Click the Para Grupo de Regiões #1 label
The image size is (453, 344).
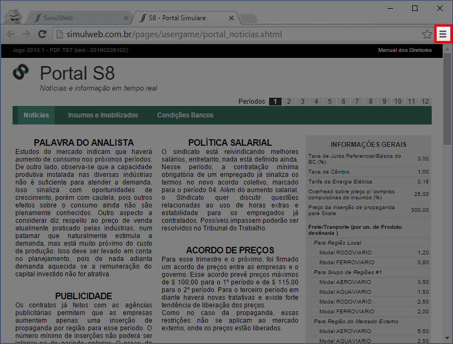pos(348,272)
